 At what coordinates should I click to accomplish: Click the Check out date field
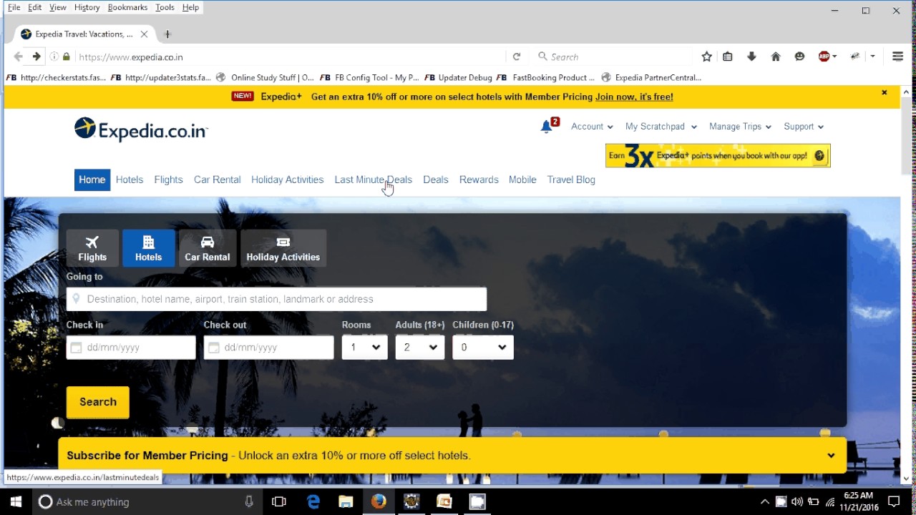[x=268, y=348]
